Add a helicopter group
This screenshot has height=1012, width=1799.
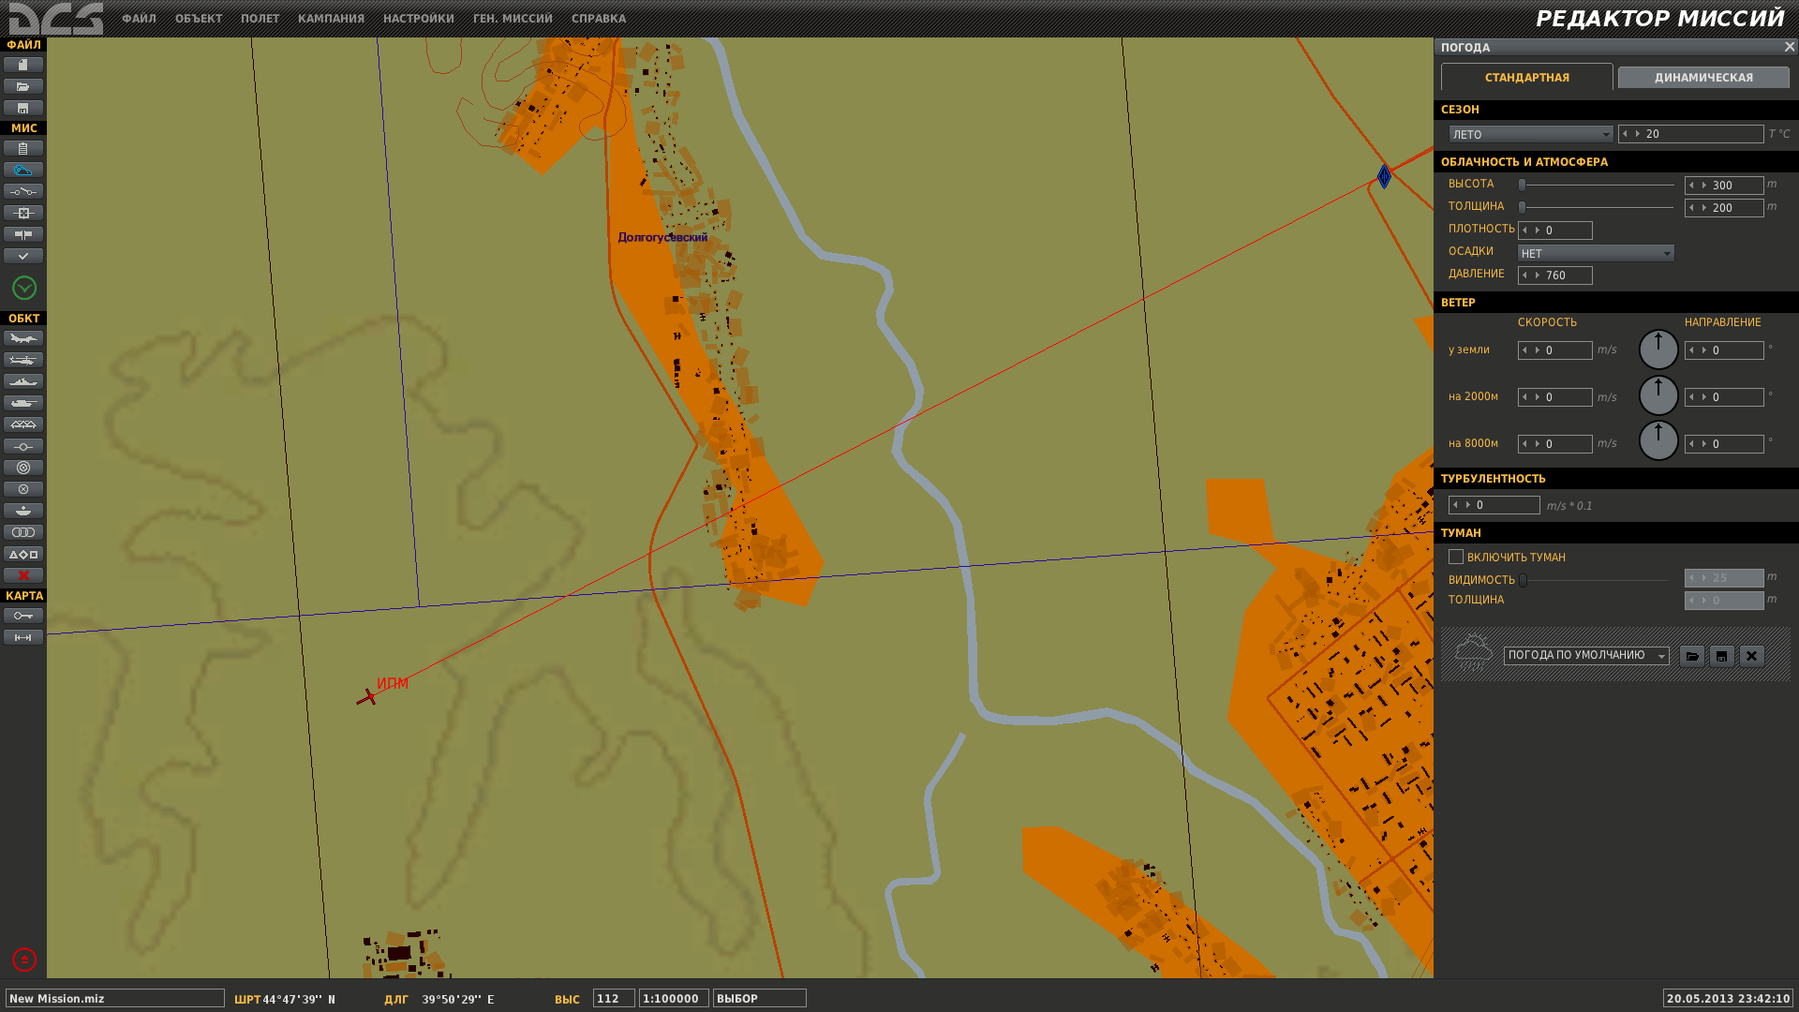23,360
